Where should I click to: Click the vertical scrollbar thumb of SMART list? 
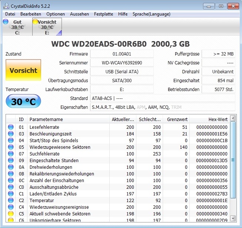coord(233,160)
